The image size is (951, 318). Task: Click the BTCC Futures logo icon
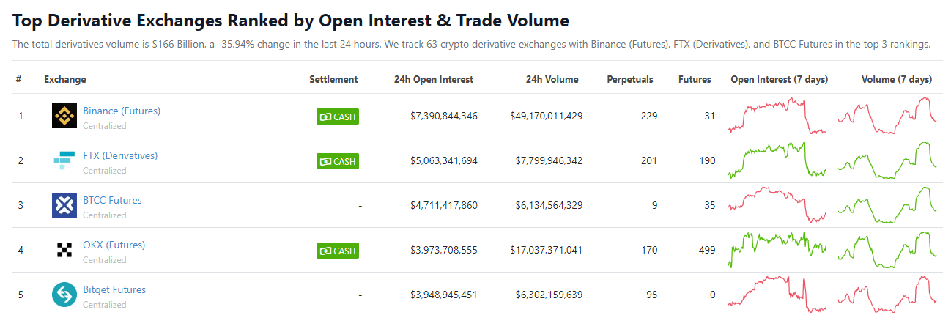[x=64, y=205]
